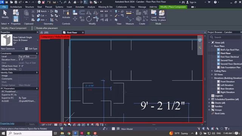The height and width of the screenshot is (136, 242).
Task: Open Default 3D View house icon
Action: pyautogui.click(x=75, y=2)
